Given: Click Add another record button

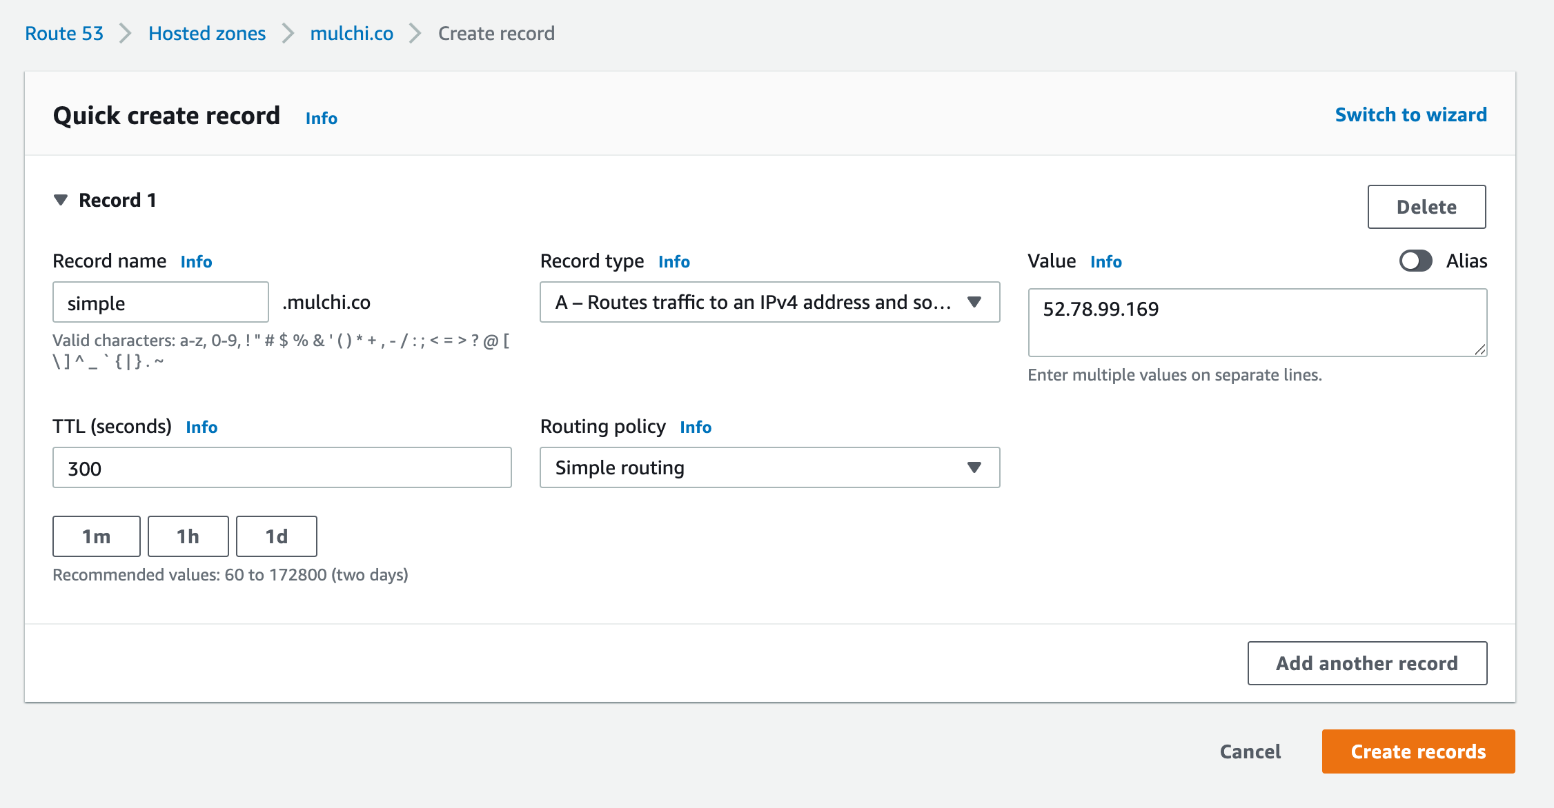Looking at the screenshot, I should [1367, 663].
